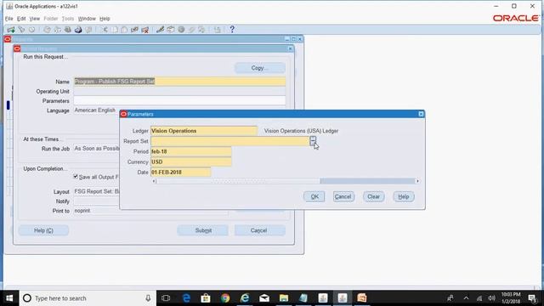This screenshot has width=544, height=306.
Task: Click the Zoom toolbar icon
Action: 171,30
